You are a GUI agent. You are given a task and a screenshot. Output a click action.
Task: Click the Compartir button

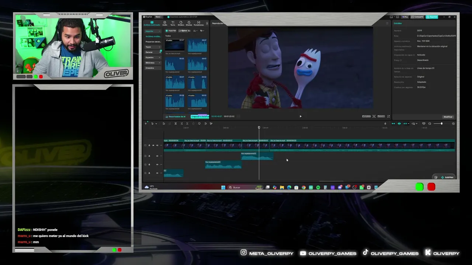tap(418, 17)
